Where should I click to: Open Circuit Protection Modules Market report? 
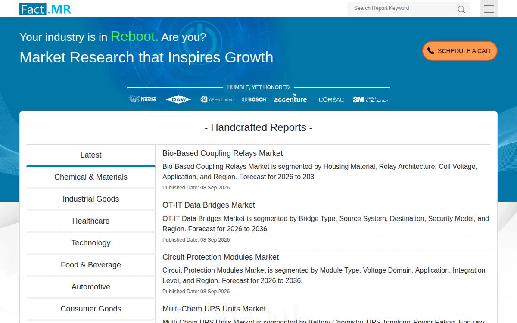221,257
